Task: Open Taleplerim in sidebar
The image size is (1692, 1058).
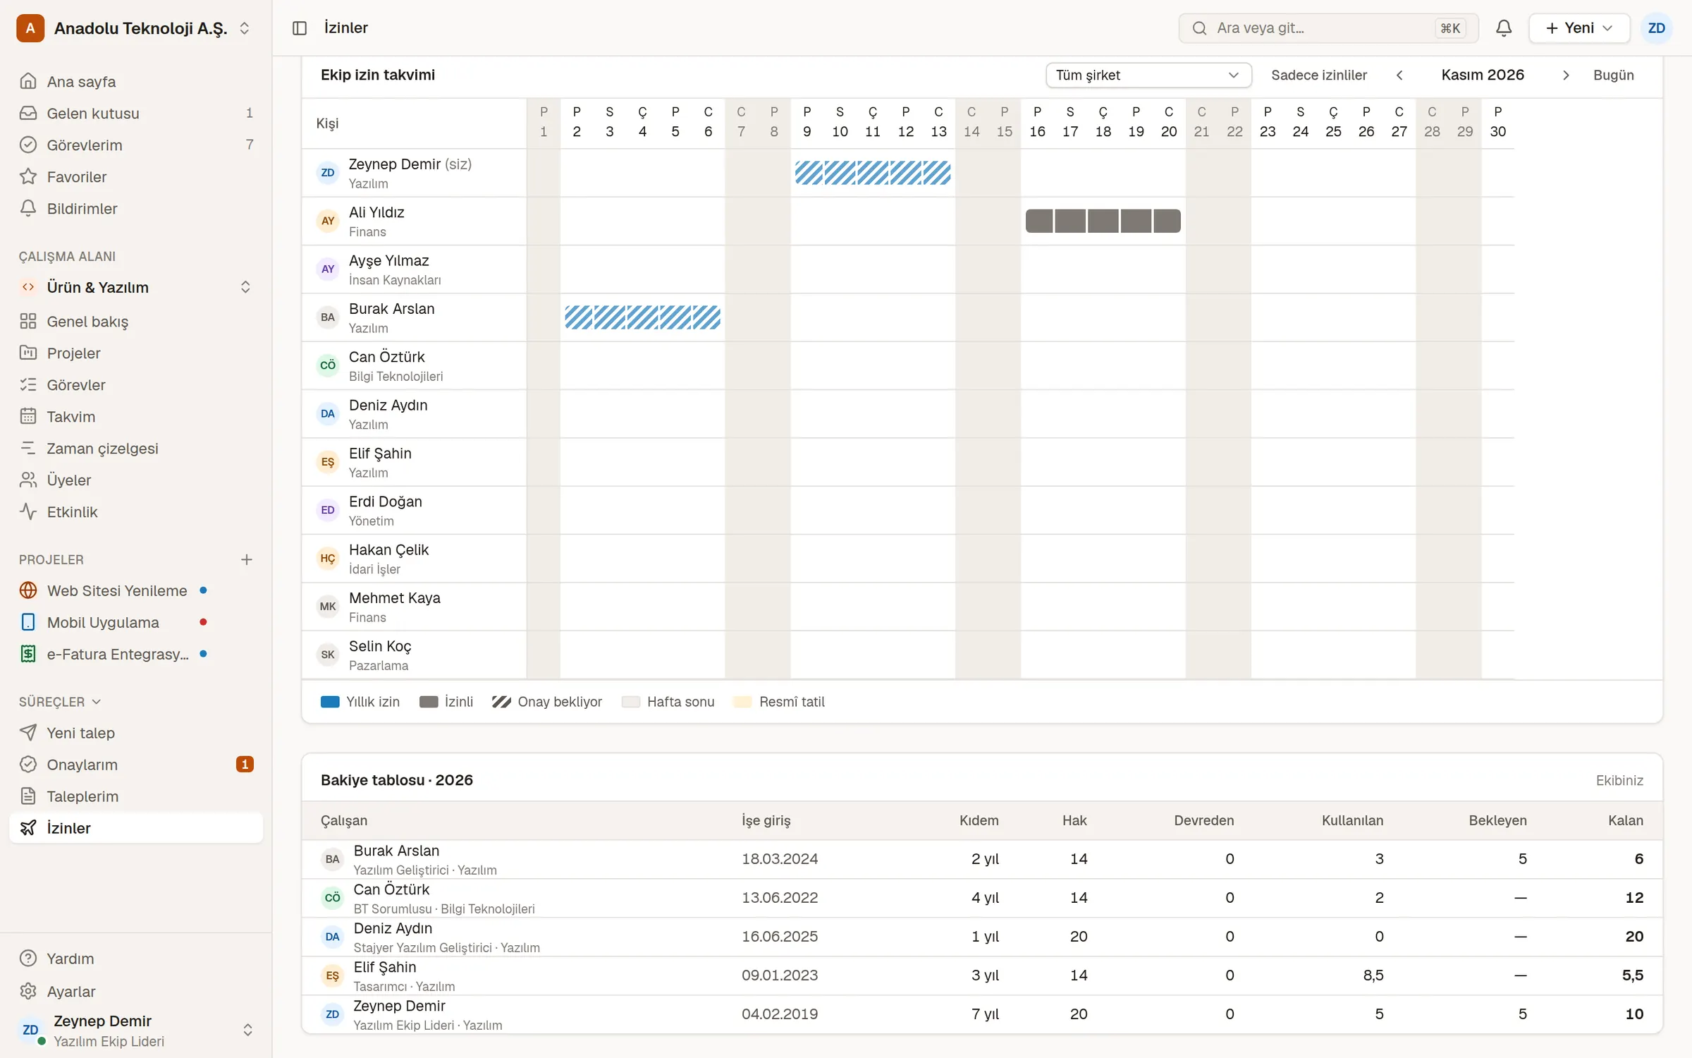Action: coord(136,796)
